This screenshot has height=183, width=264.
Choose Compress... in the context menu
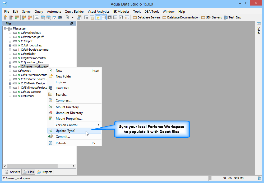[x=75, y=100]
